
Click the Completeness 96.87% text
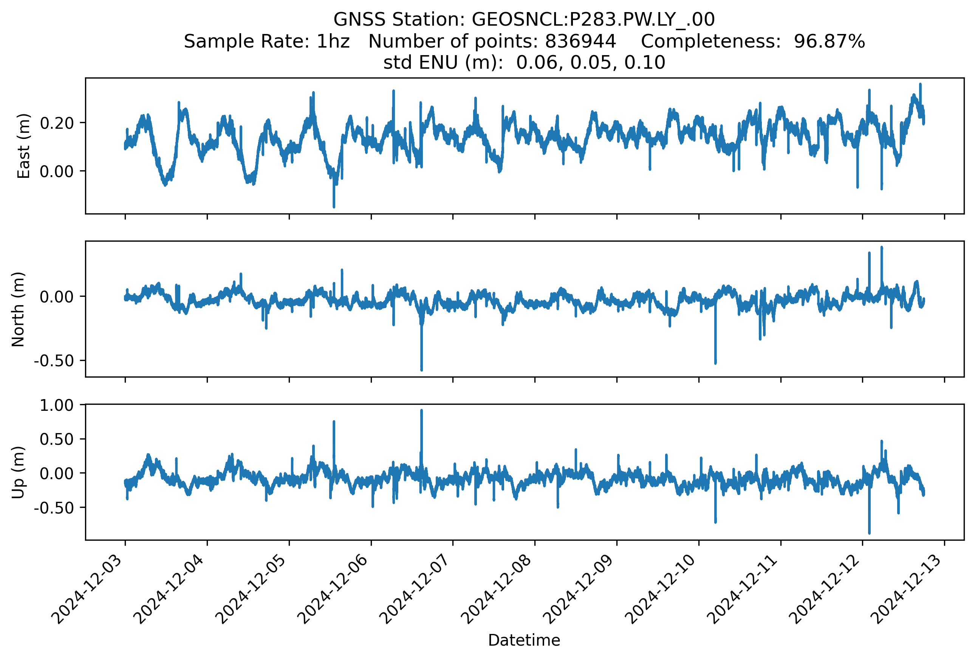coord(753,42)
